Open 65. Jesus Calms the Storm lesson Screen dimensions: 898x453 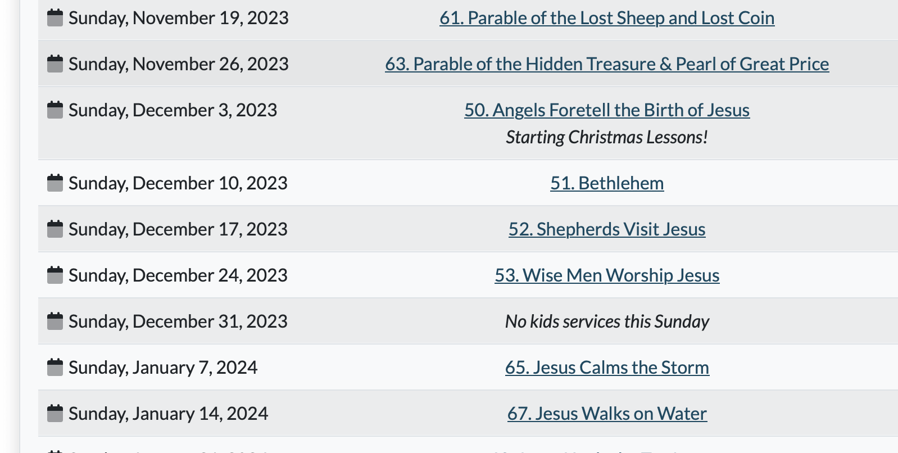[607, 368]
